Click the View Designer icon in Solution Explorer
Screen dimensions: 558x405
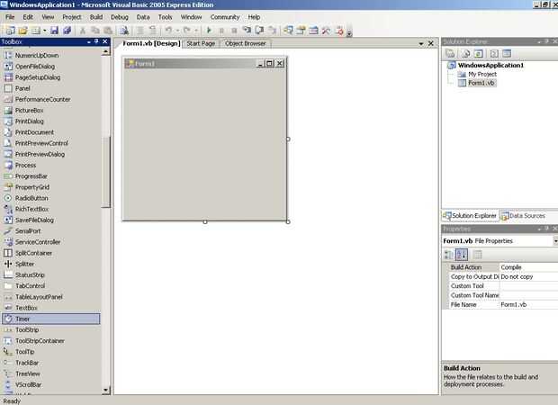point(507,54)
